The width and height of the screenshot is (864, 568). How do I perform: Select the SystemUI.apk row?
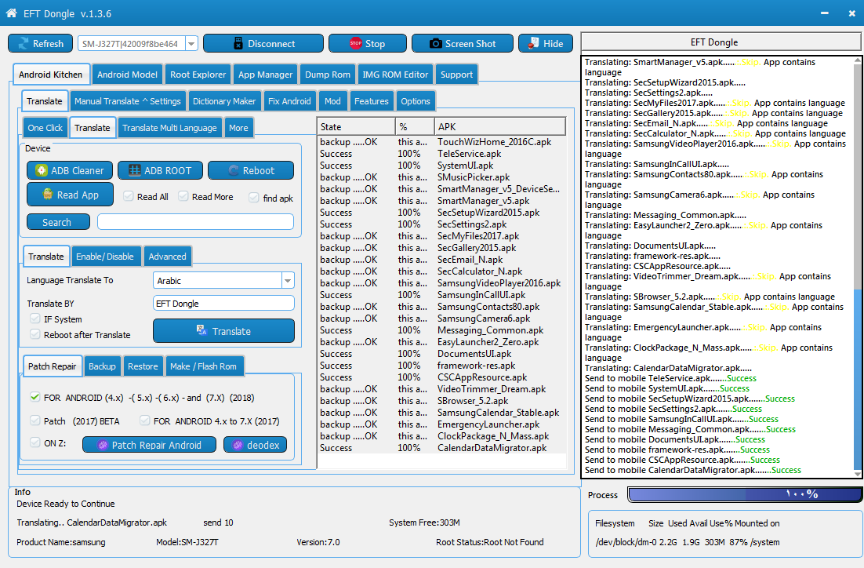(x=442, y=166)
